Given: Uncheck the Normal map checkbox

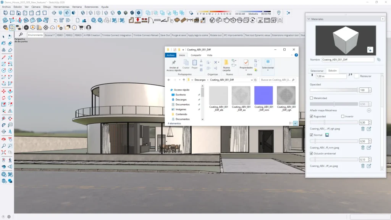Looking at the screenshot, I should (312, 135).
